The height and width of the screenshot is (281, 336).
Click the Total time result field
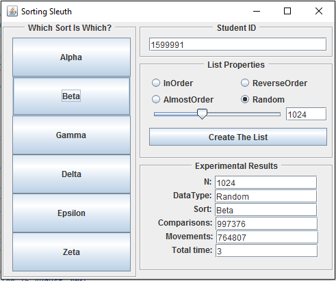(266, 251)
